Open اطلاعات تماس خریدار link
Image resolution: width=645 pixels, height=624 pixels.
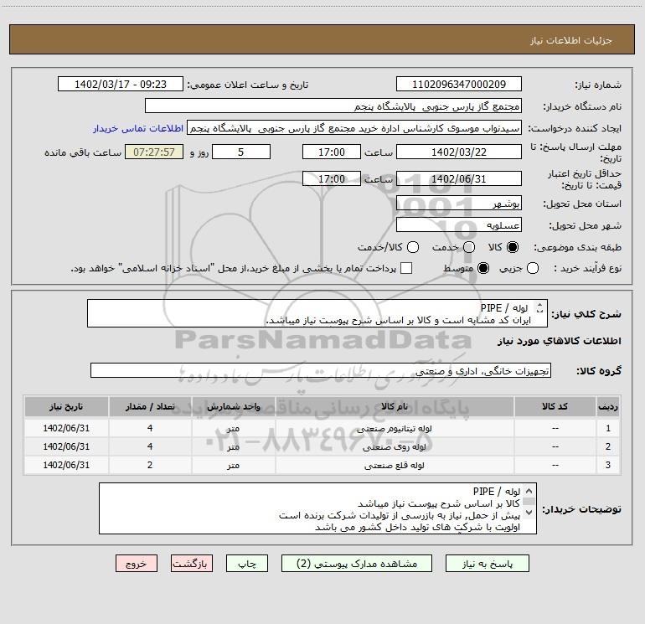(x=138, y=128)
